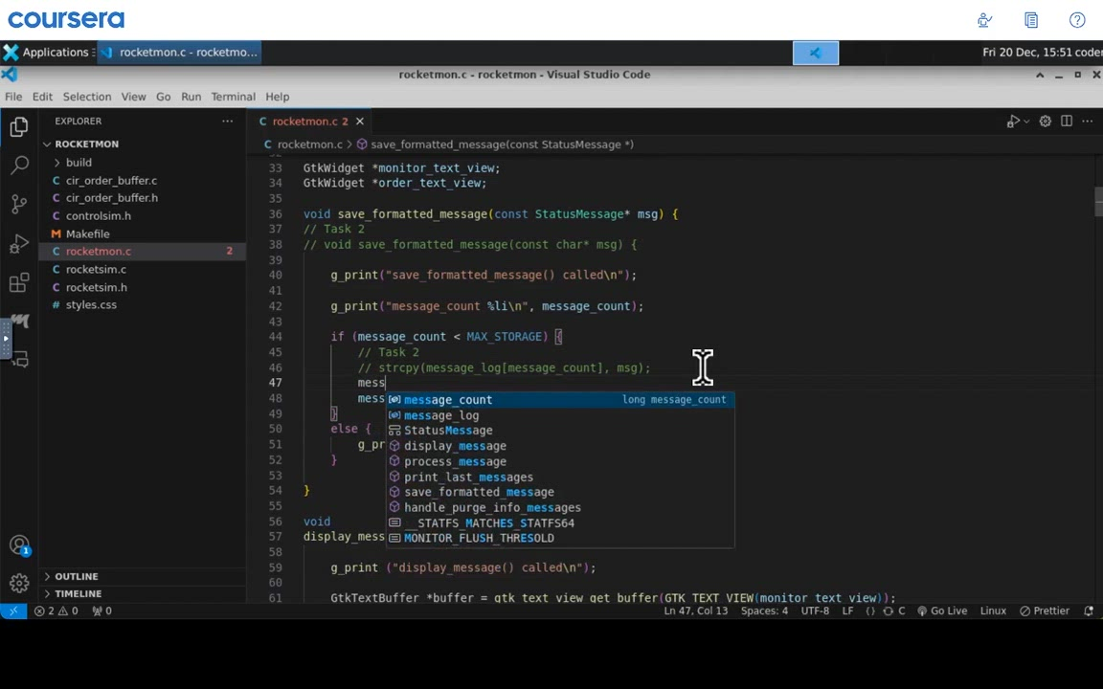Open the Selection menu
1103x689 pixels.
[86, 97]
